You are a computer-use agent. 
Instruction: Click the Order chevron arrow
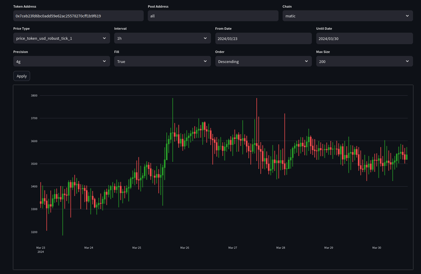point(306,61)
